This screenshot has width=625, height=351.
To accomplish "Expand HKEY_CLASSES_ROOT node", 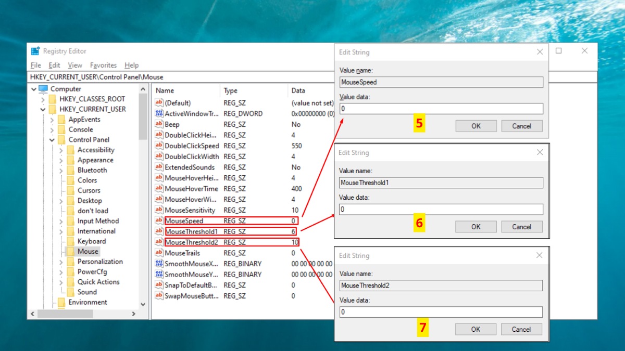I will [x=43, y=99].
